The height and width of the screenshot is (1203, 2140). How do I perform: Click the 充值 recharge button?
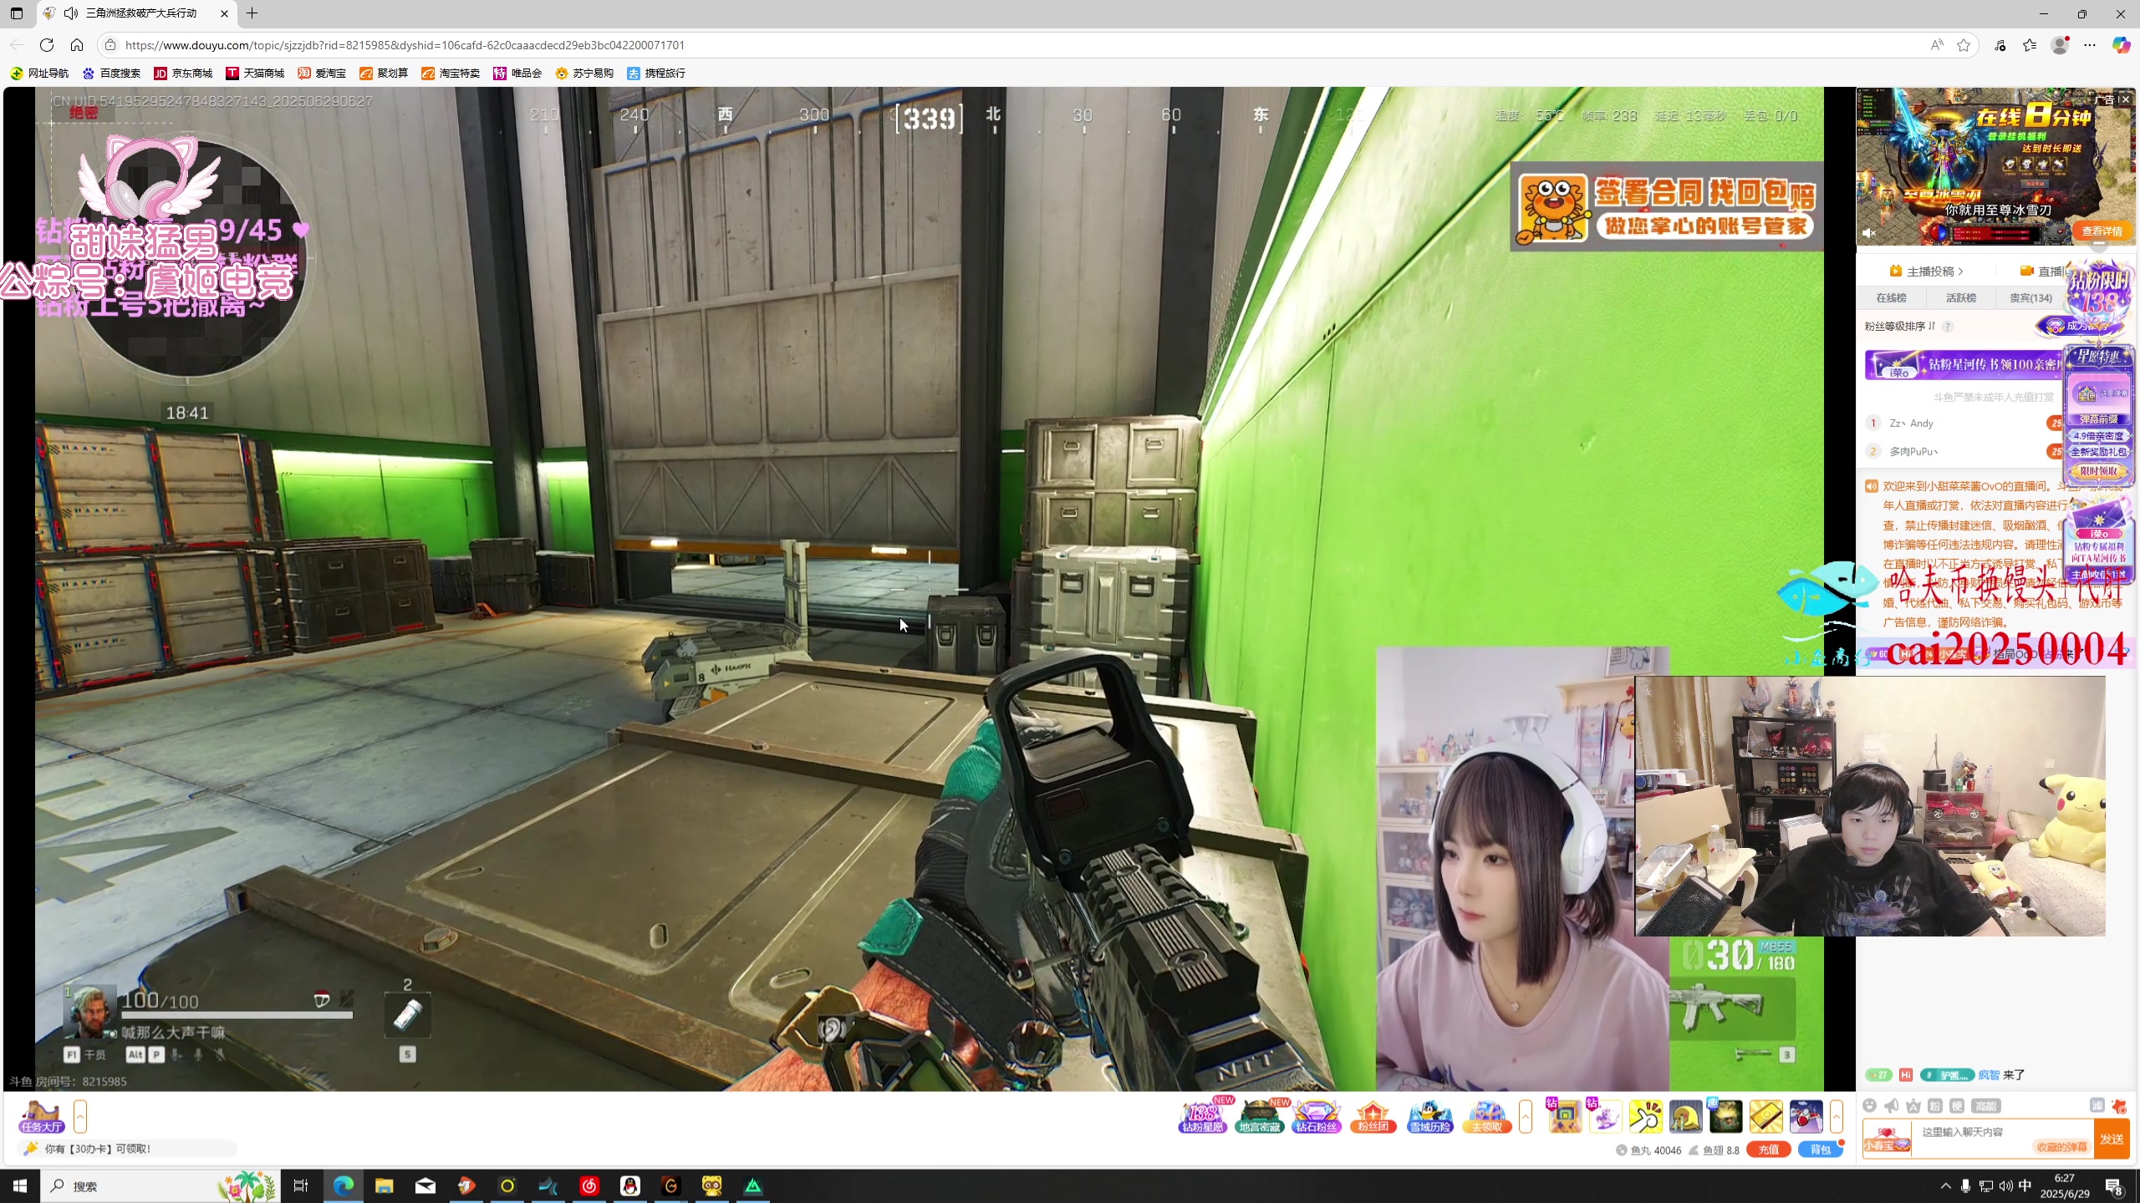(1769, 1150)
